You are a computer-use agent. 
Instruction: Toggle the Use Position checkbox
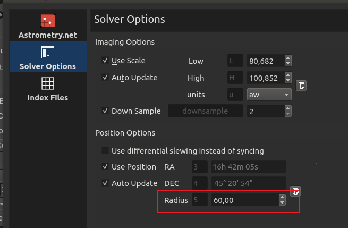(x=105, y=167)
